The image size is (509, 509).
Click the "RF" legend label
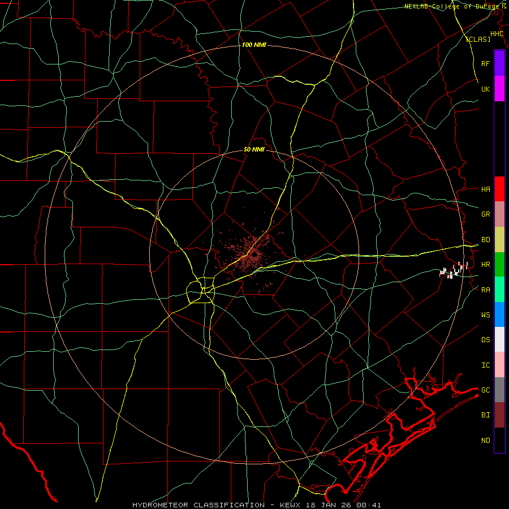[x=486, y=63]
